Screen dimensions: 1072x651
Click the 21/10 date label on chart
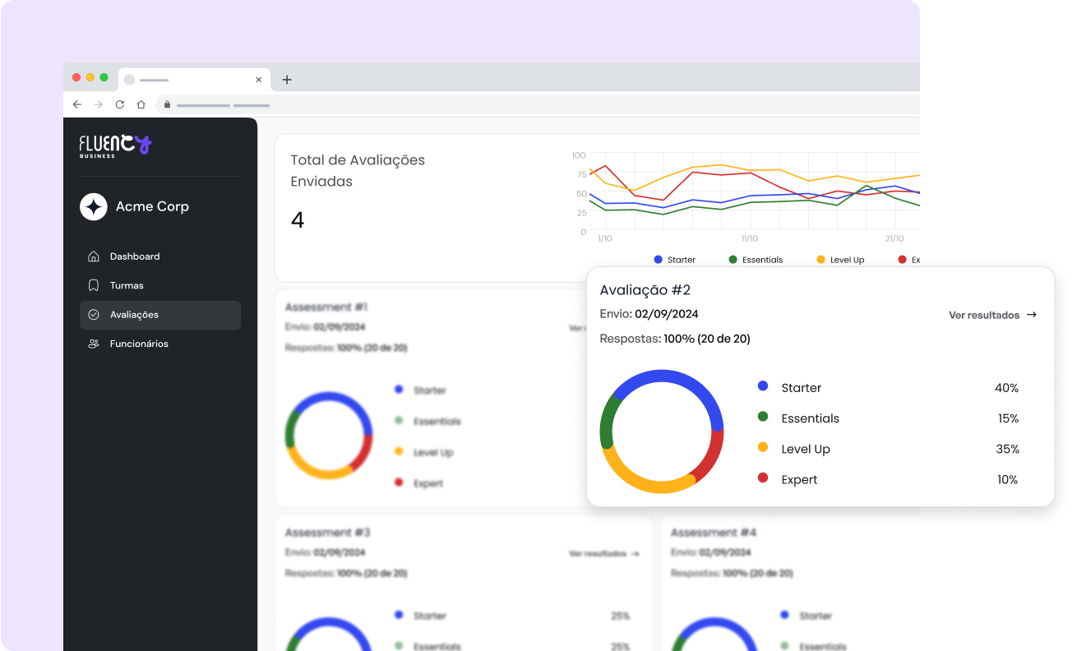894,238
